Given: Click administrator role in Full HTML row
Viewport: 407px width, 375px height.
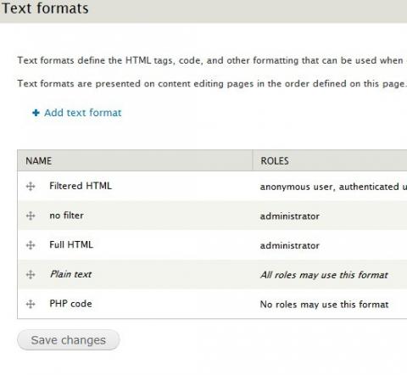Looking at the screenshot, I should [x=290, y=245].
